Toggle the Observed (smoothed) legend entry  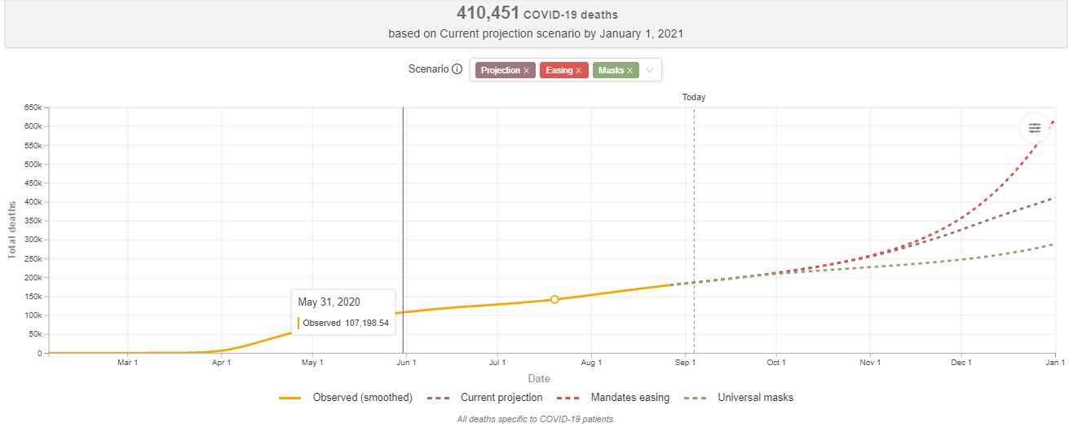click(362, 398)
